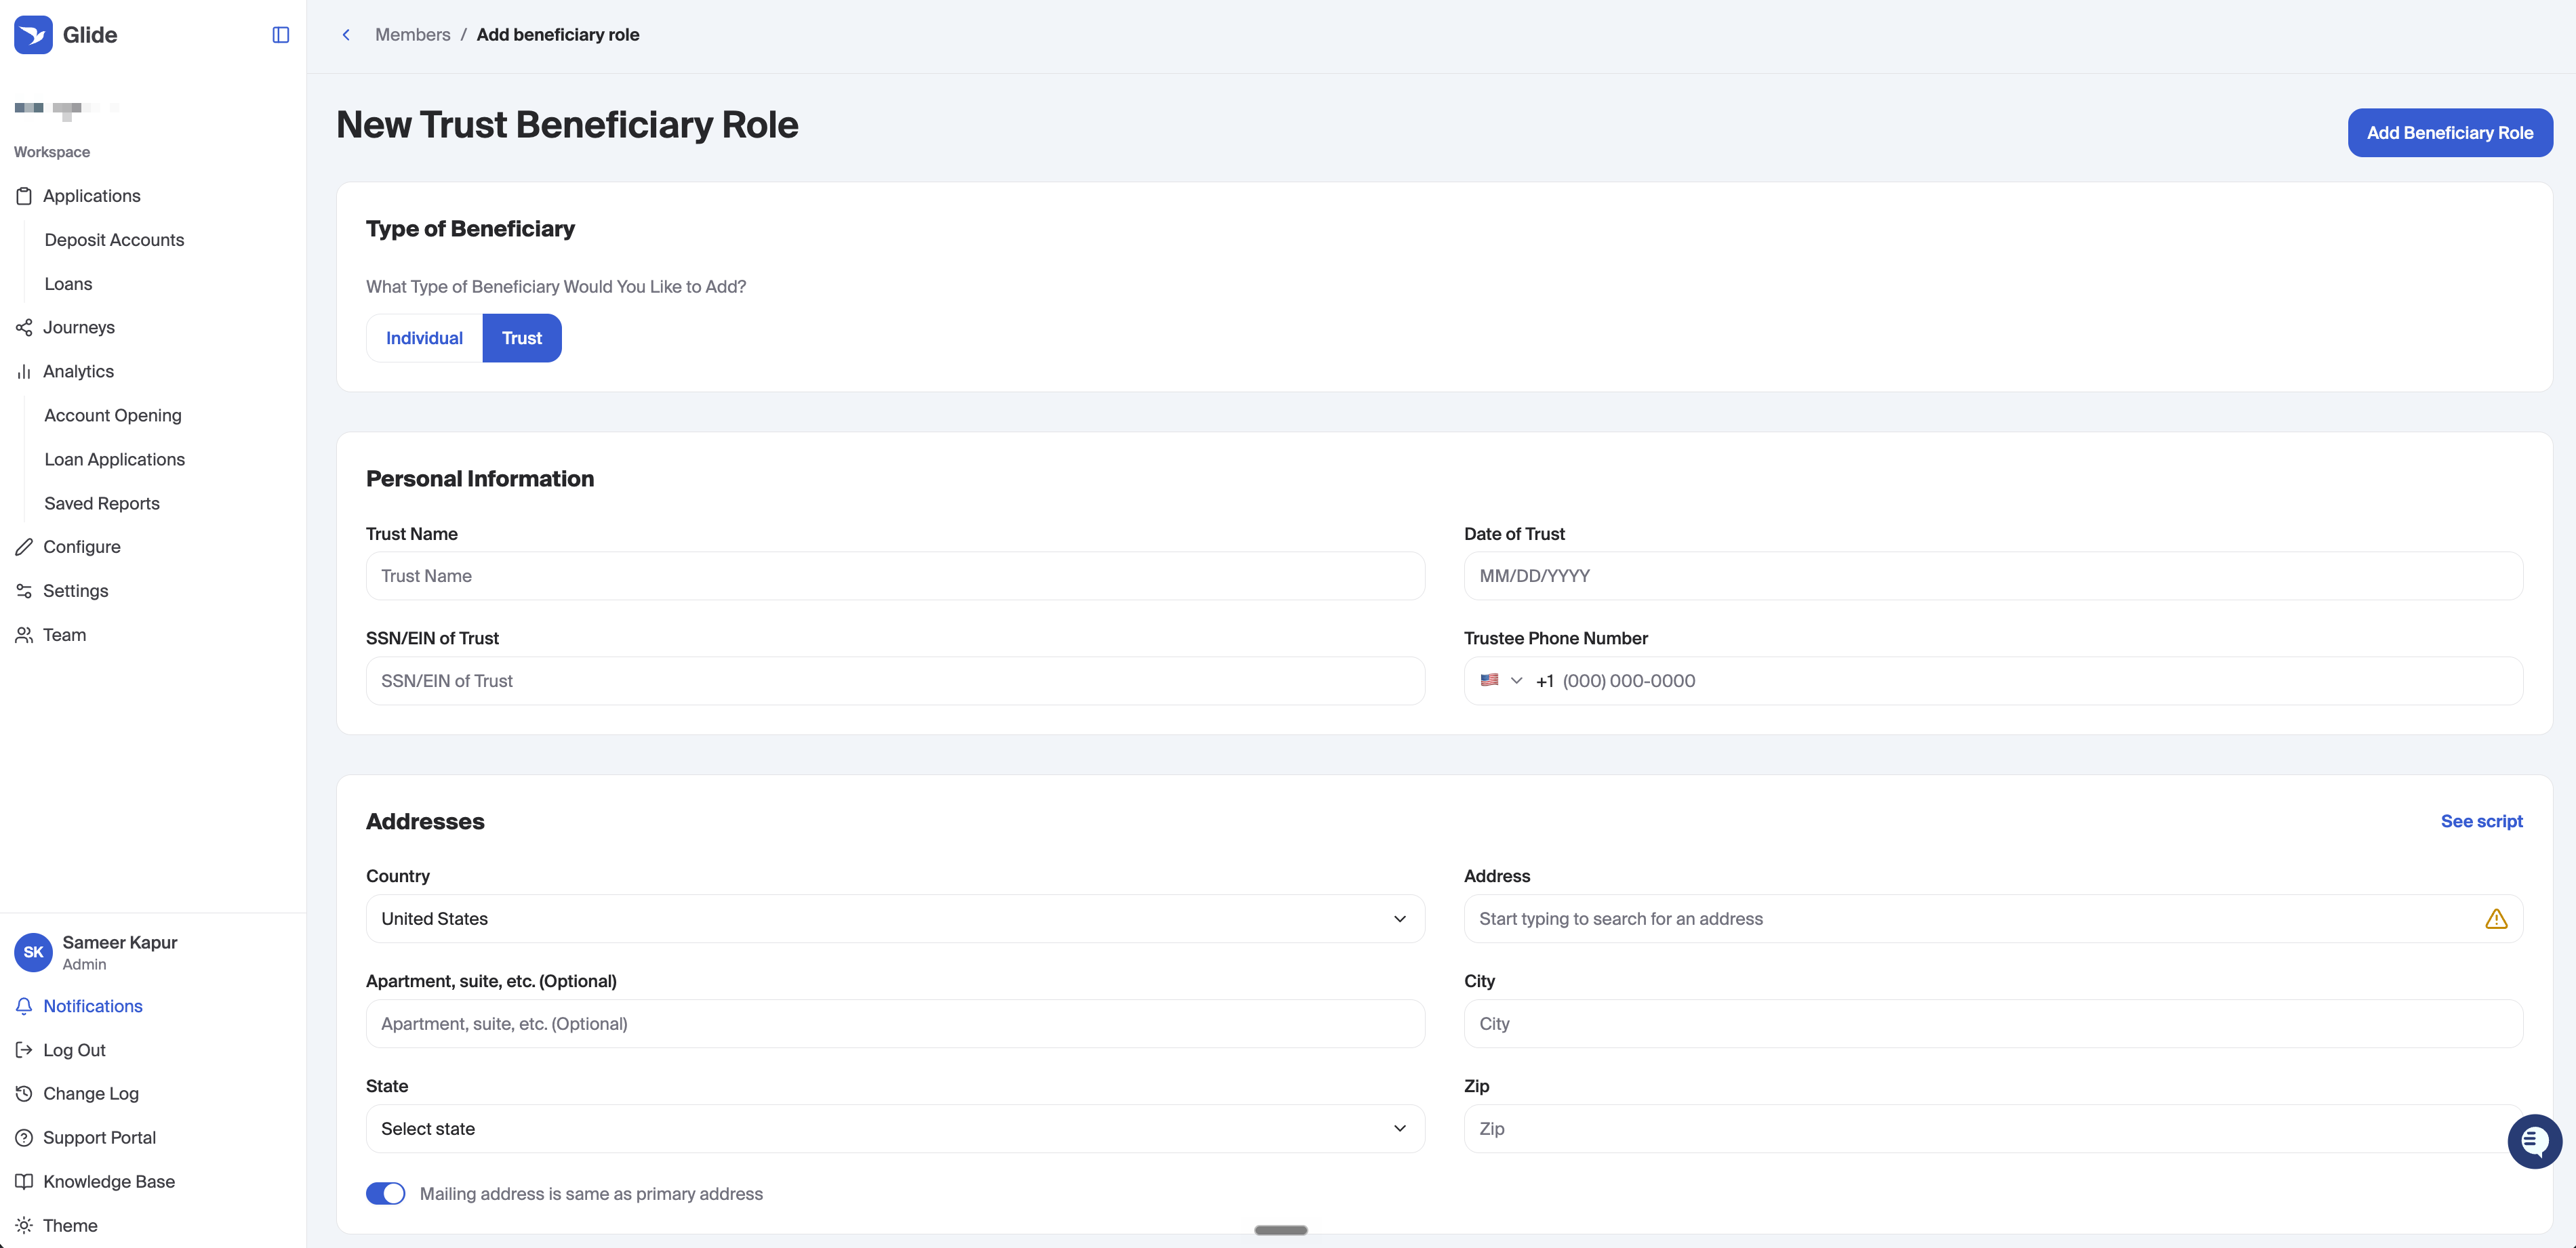Collapse the sidebar panel icon

tap(281, 35)
